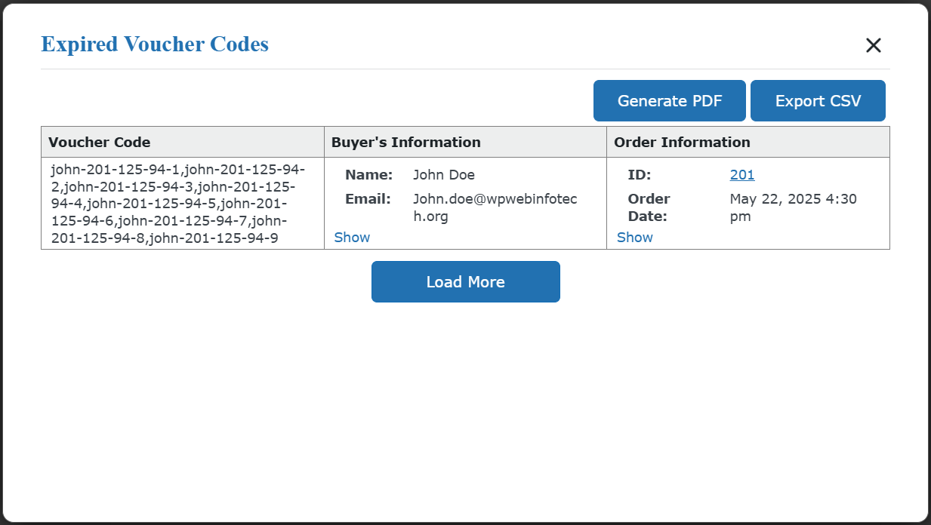Click the Generate PDF button

[669, 101]
